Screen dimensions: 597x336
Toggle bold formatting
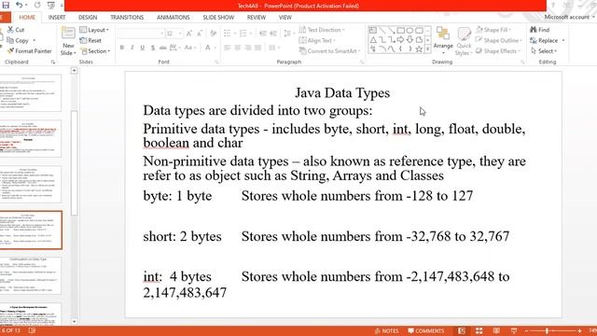tap(122, 48)
